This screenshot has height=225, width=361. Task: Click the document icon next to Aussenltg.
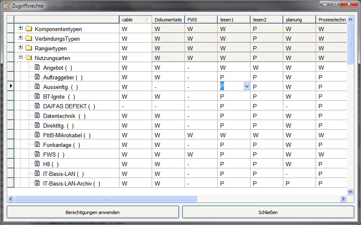point(37,86)
